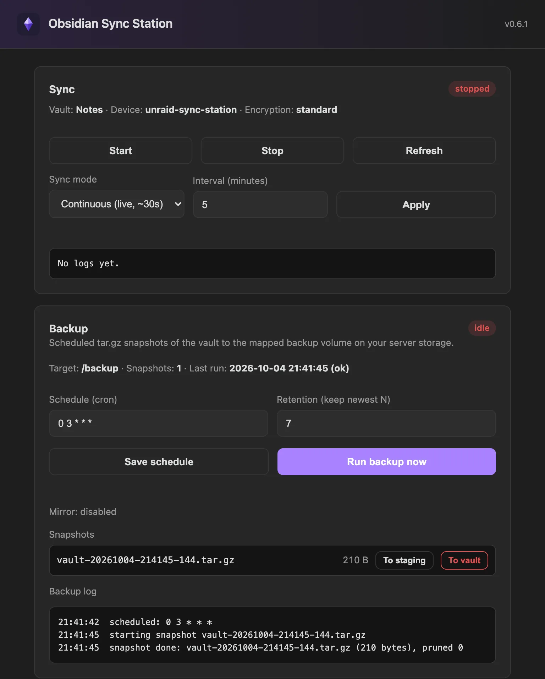545x679 pixels.
Task: Click the Encryption 'standard' value
Action: (x=316, y=110)
